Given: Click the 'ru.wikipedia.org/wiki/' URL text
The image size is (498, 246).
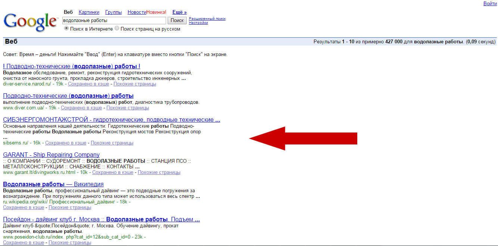Looking at the screenshot, I should 25,202.
